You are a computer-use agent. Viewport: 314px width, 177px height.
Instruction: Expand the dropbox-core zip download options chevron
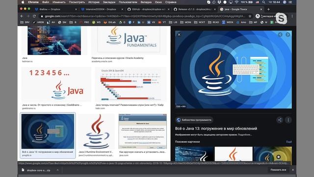[57, 170]
